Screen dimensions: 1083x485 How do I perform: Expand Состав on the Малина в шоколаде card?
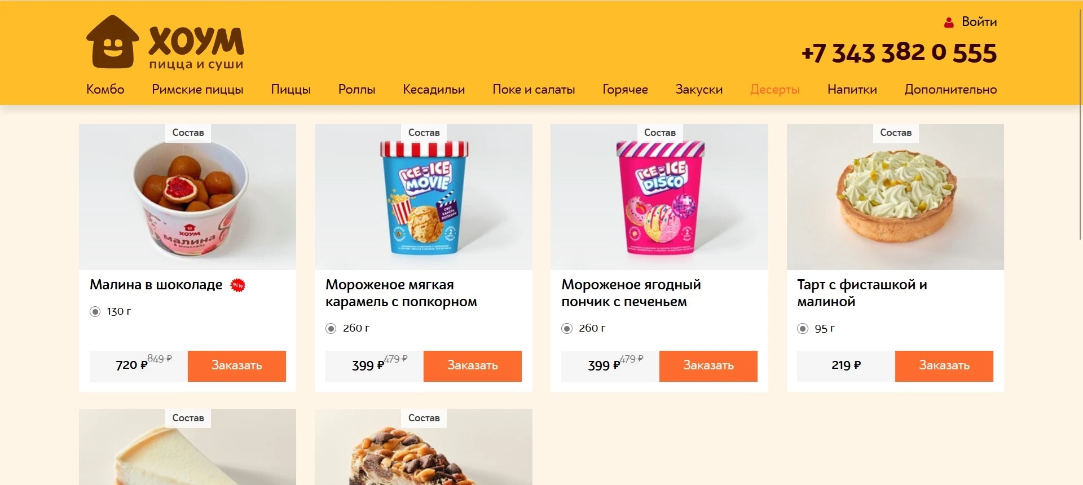(x=188, y=133)
